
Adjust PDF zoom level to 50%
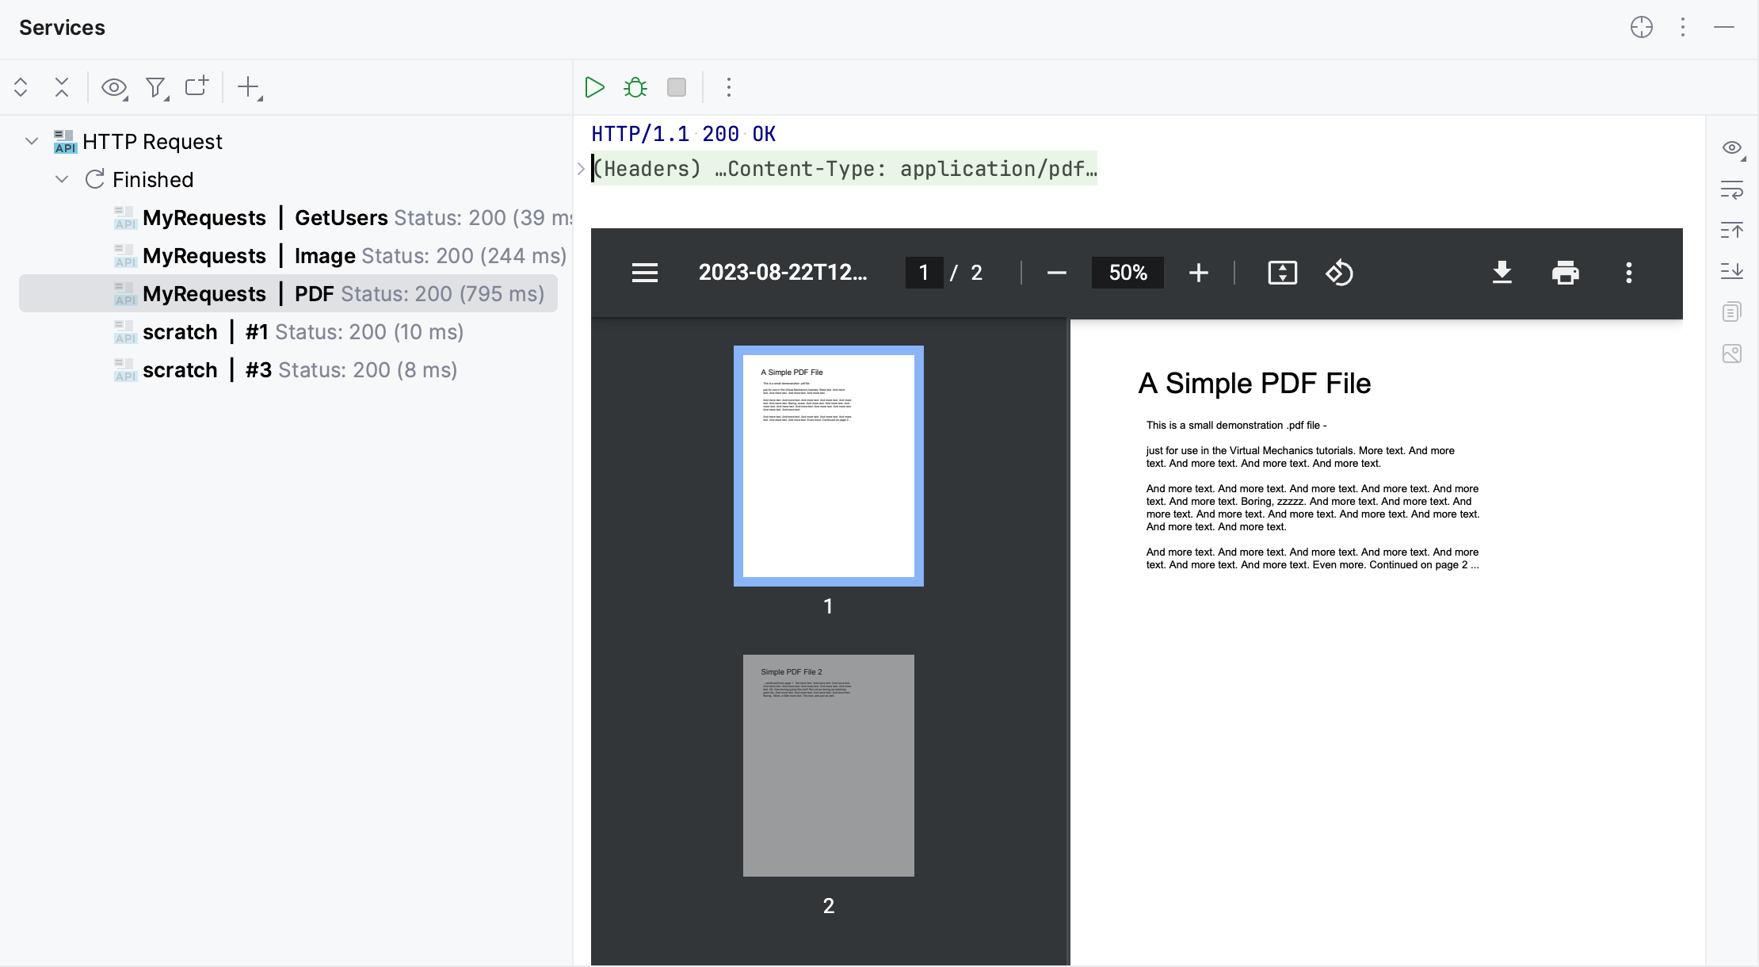pyautogui.click(x=1127, y=273)
